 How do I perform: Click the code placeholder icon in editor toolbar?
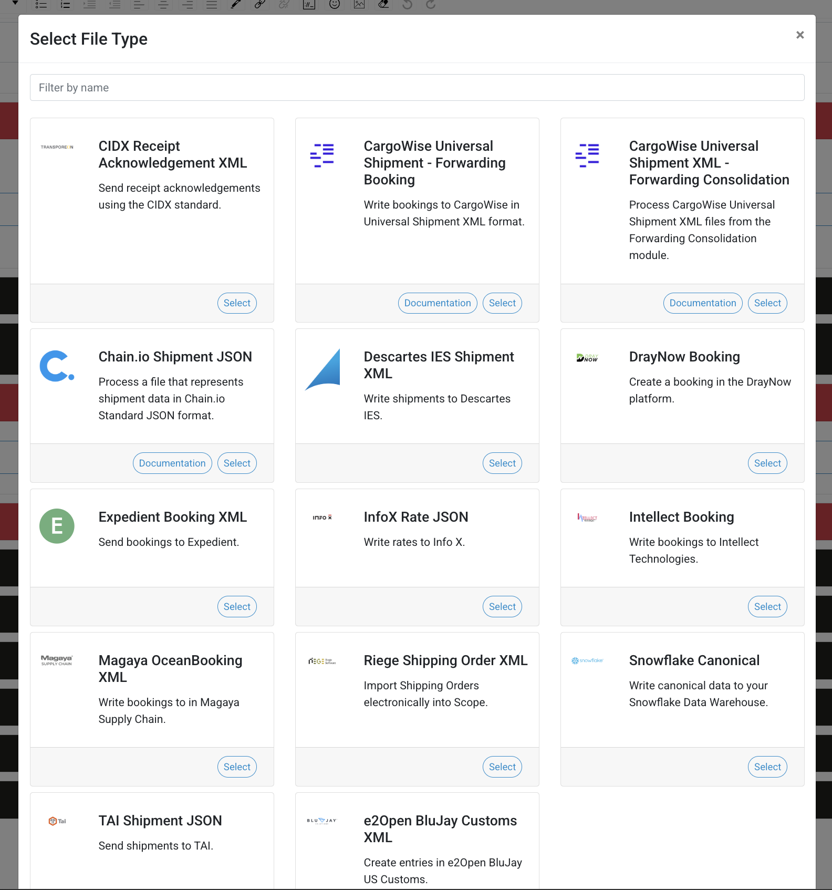[309, 4]
